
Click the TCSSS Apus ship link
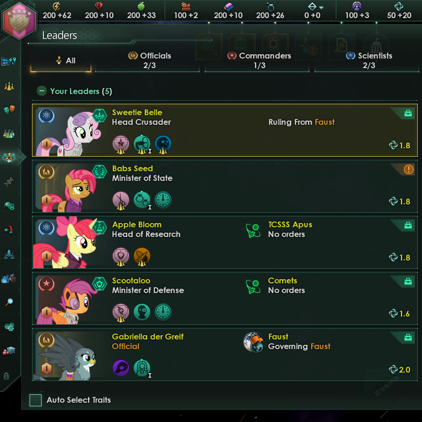point(290,224)
